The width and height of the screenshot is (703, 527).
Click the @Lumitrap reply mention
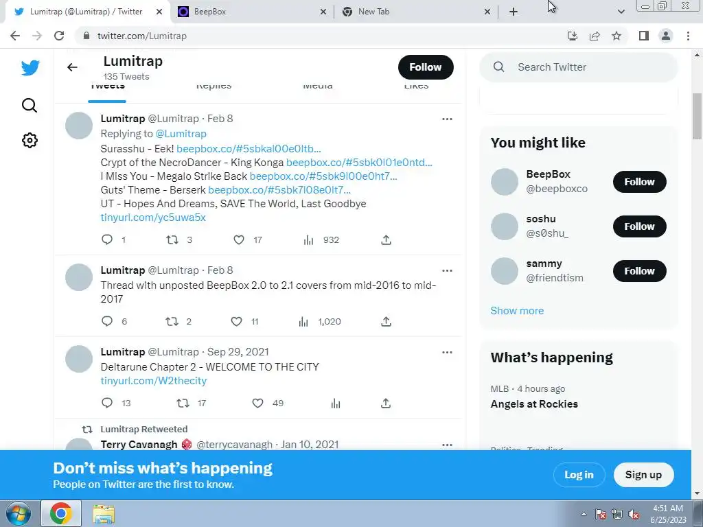181,134
